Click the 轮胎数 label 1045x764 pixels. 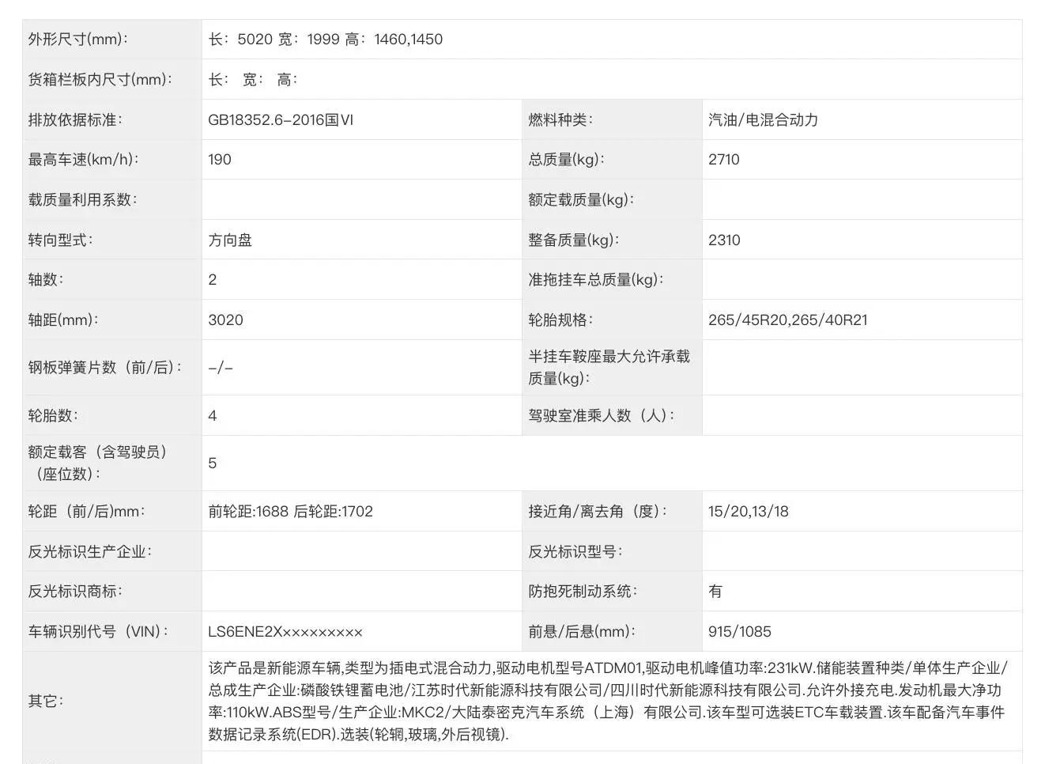tap(53, 416)
